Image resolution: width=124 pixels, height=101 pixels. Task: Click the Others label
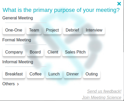[9, 84]
